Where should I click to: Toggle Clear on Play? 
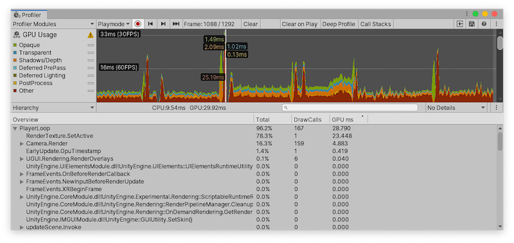(x=299, y=24)
